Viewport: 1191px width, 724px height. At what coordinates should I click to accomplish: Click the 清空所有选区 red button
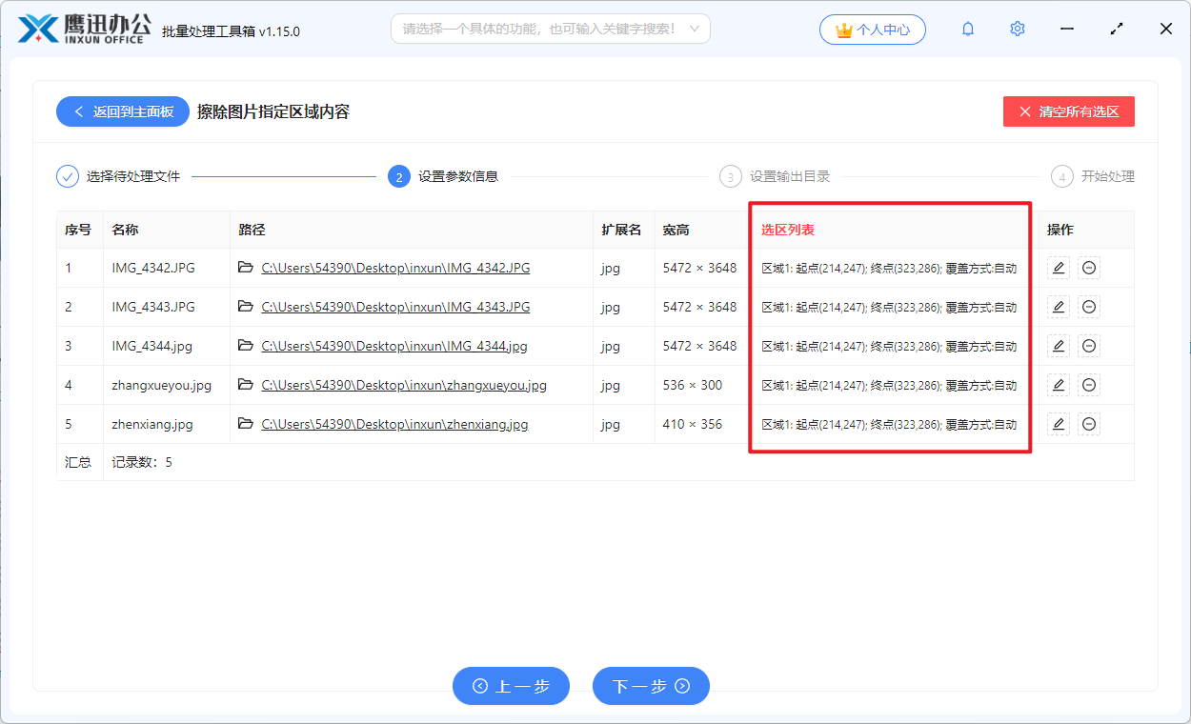(1068, 111)
